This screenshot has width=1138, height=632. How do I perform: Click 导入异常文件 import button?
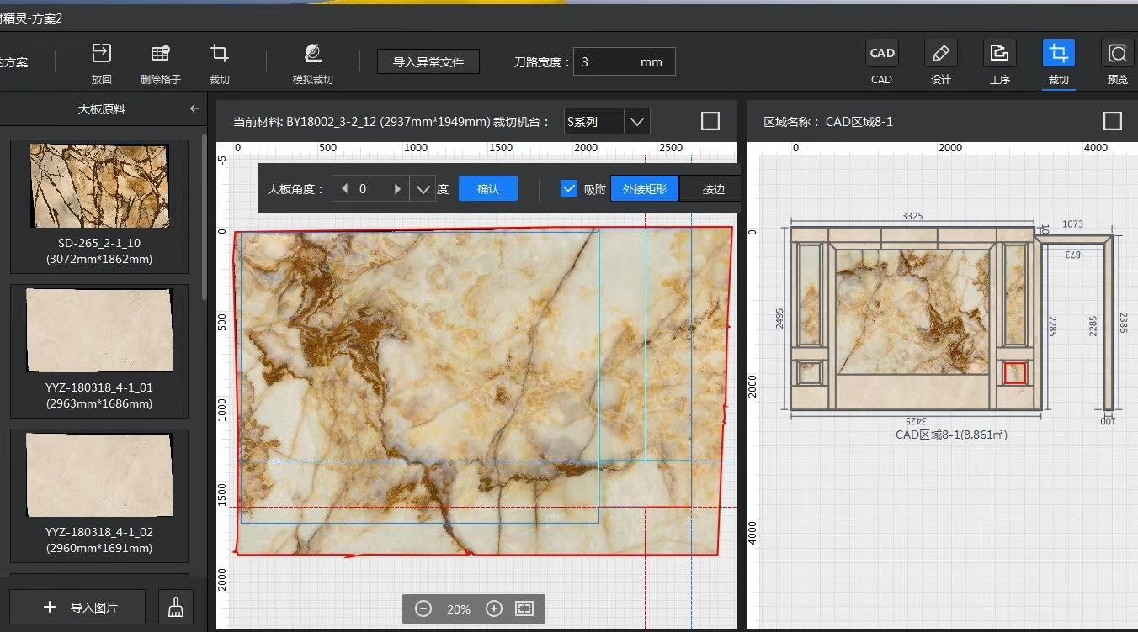tap(428, 61)
